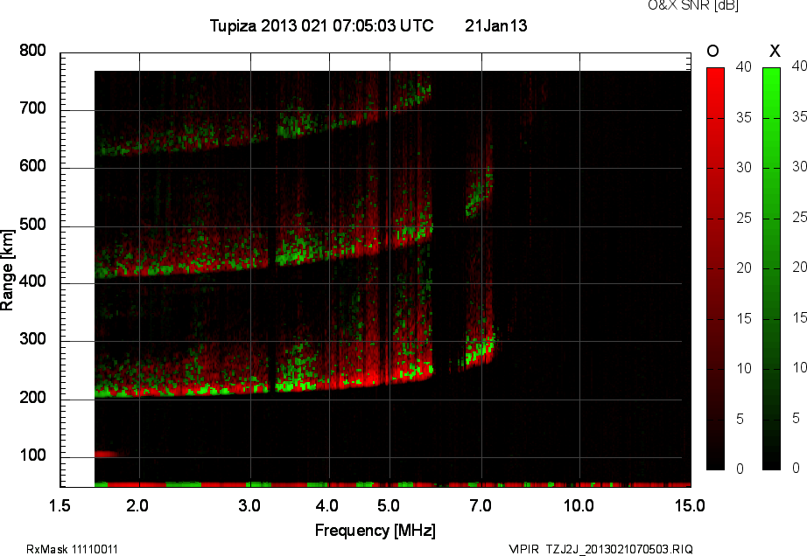Click the 35 value on O colorbar
Image resolution: width=807 pixels, height=556 pixels.
point(744,118)
